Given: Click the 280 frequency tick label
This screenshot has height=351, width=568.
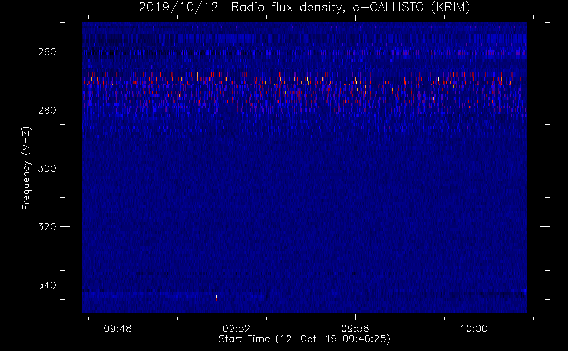Looking at the screenshot, I should (47, 110).
